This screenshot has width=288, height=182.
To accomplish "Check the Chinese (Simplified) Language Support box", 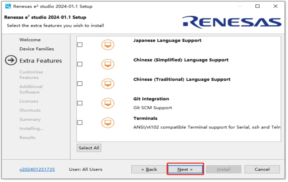I will (80, 64).
